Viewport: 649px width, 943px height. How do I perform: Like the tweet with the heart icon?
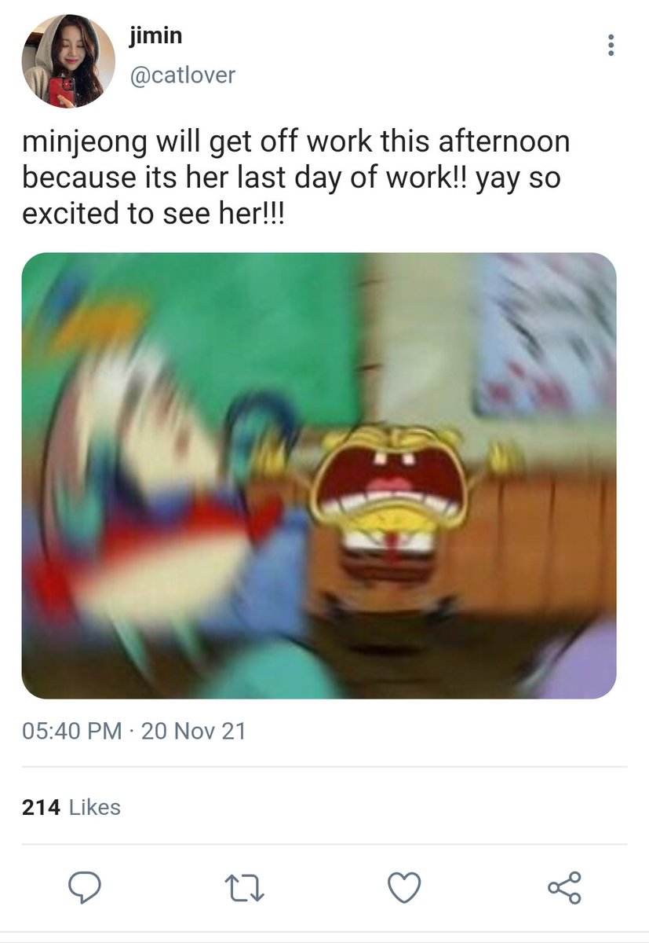coord(405,888)
